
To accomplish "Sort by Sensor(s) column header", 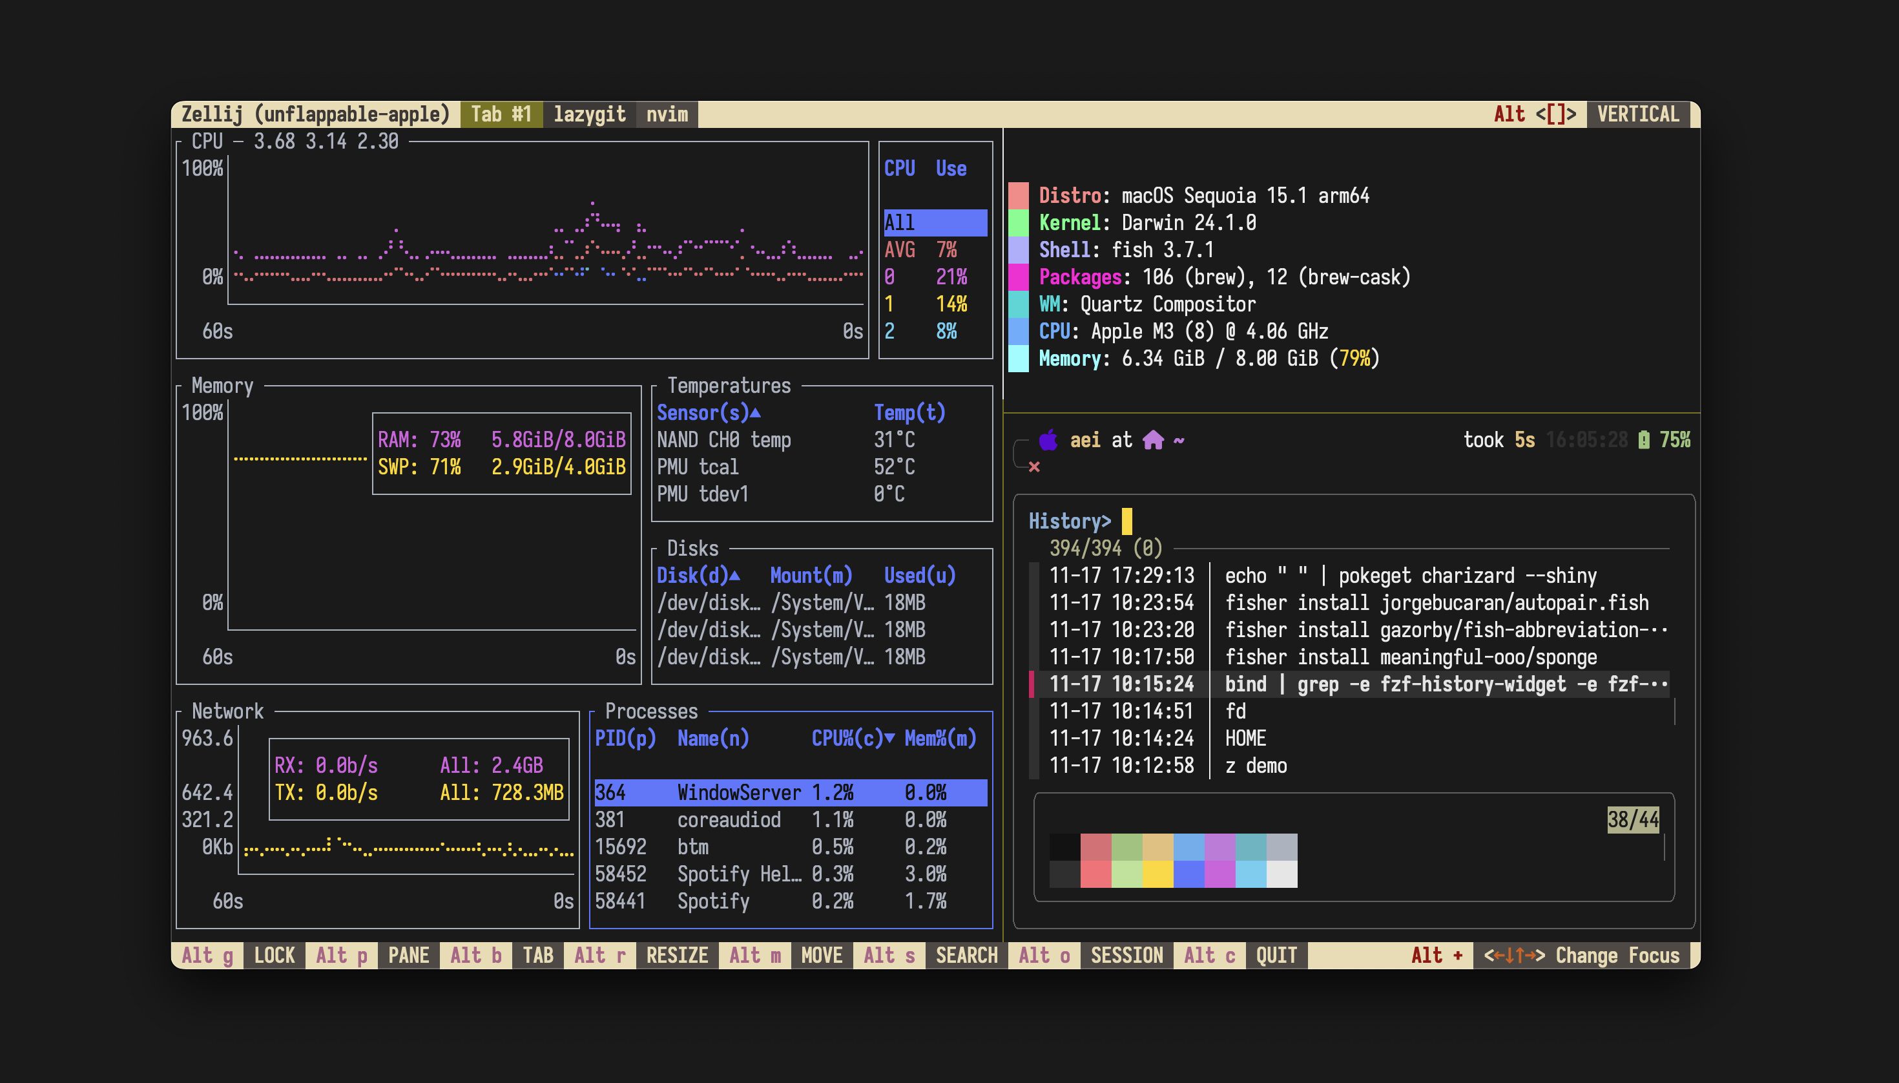I will [708, 413].
